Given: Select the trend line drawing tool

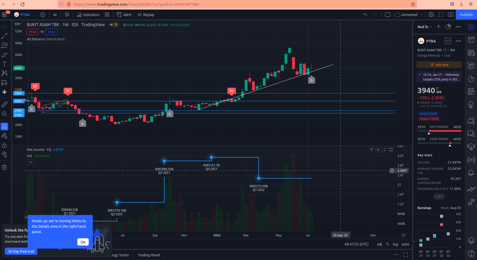Looking at the screenshot, I should [x=4, y=36].
